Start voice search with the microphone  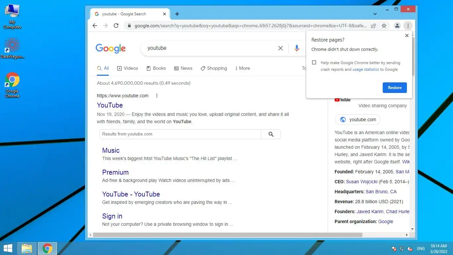pos(297,48)
